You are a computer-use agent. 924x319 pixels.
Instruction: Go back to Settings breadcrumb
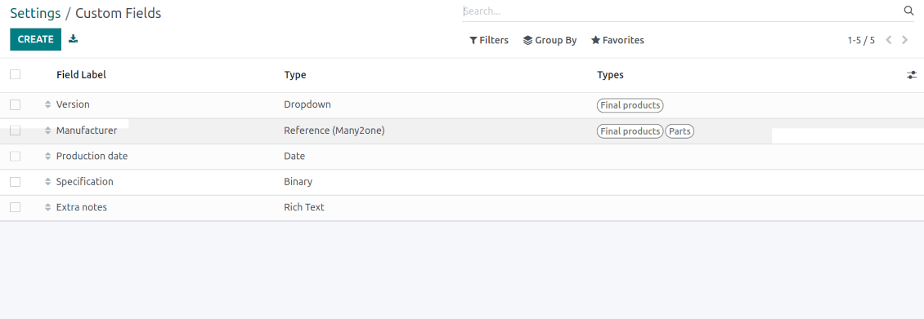[35, 13]
